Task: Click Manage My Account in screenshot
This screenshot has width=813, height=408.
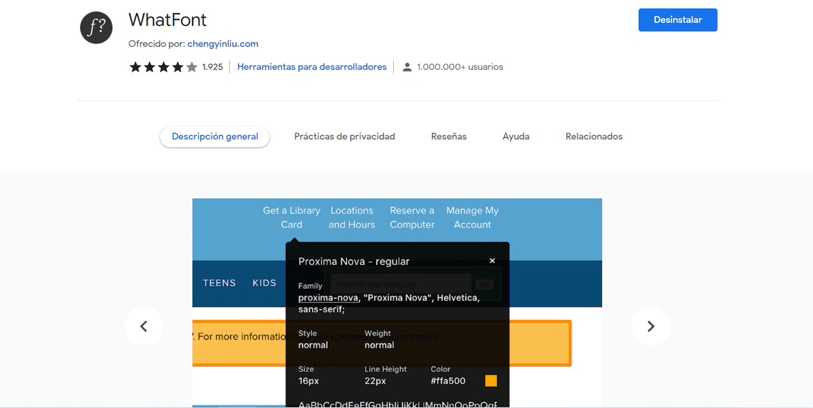Action: click(x=472, y=218)
